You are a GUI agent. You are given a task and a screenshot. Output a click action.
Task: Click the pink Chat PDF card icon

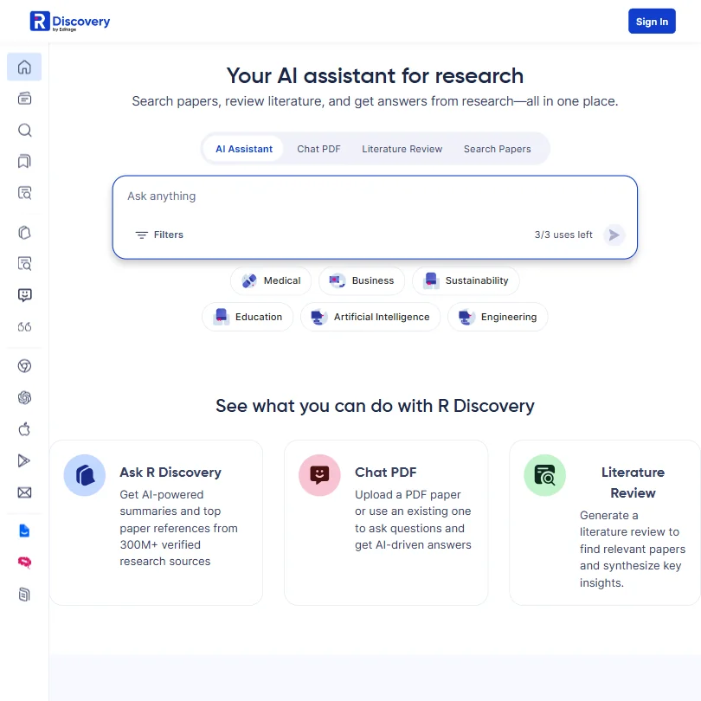pos(319,475)
